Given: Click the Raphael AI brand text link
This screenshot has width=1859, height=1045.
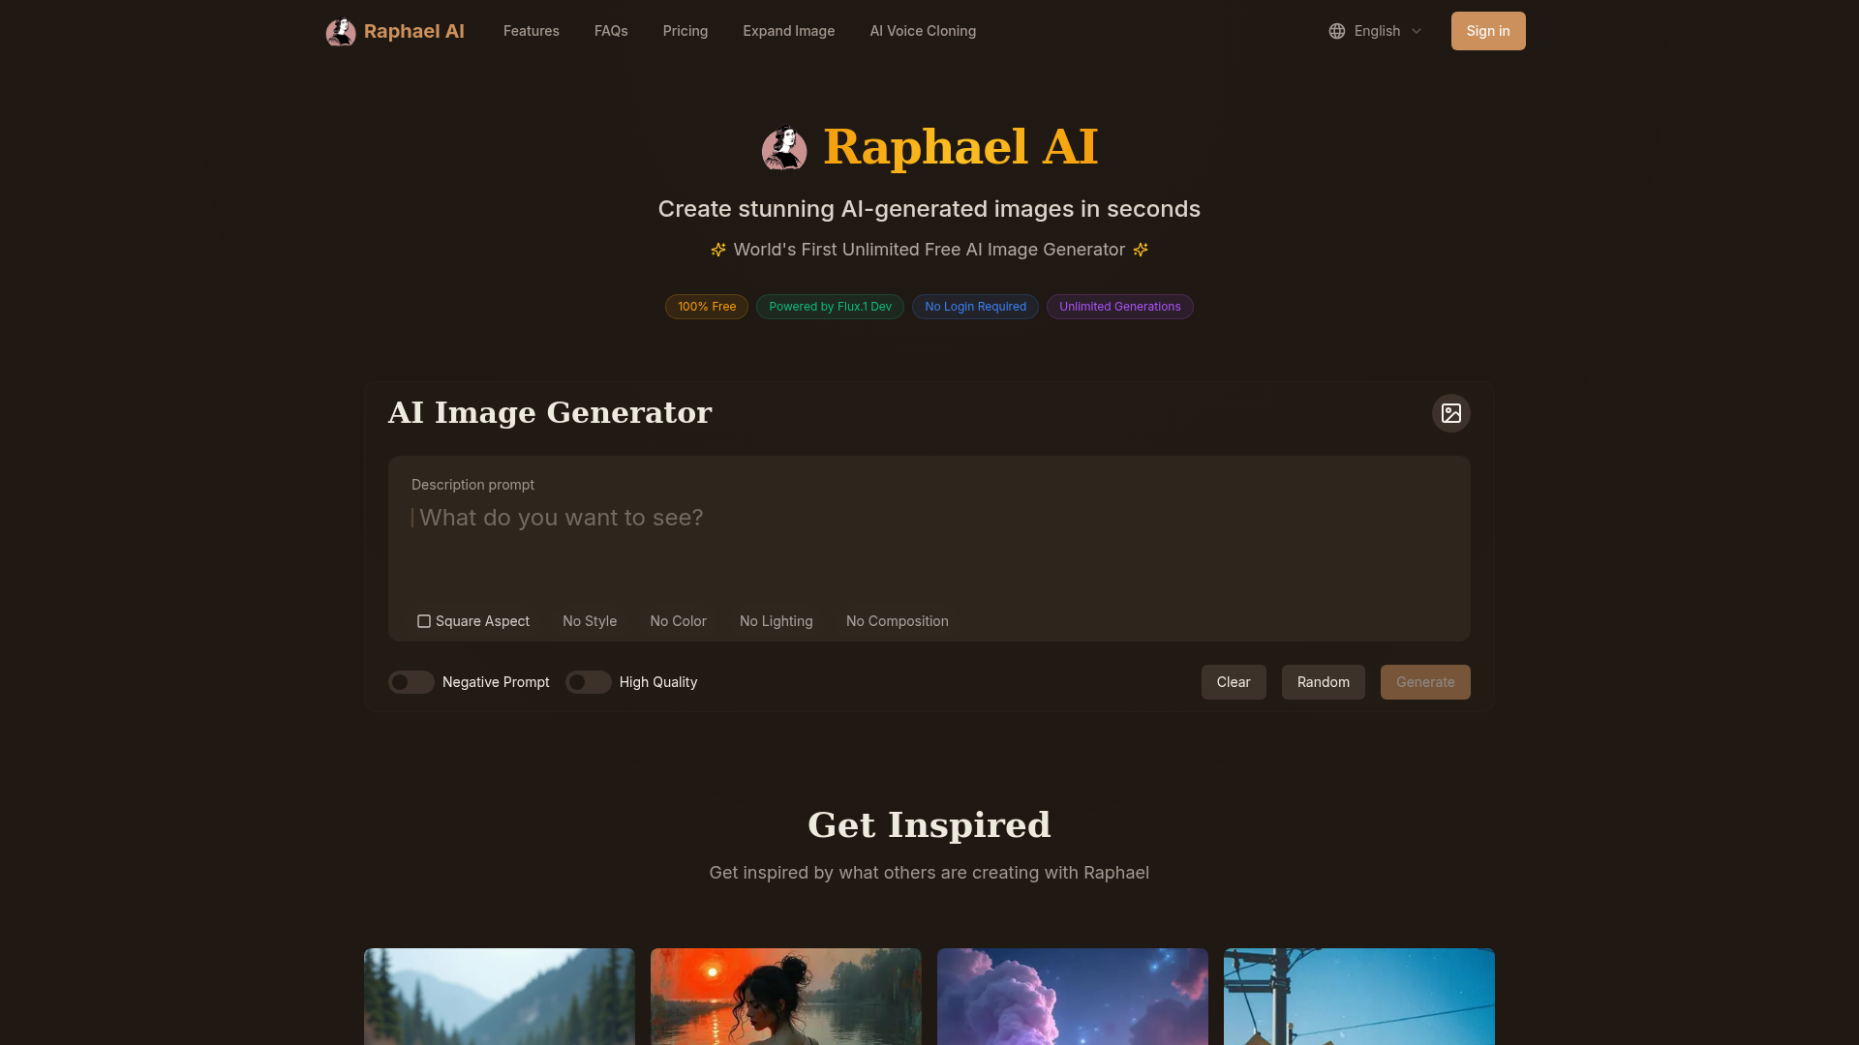Looking at the screenshot, I should [x=414, y=31].
